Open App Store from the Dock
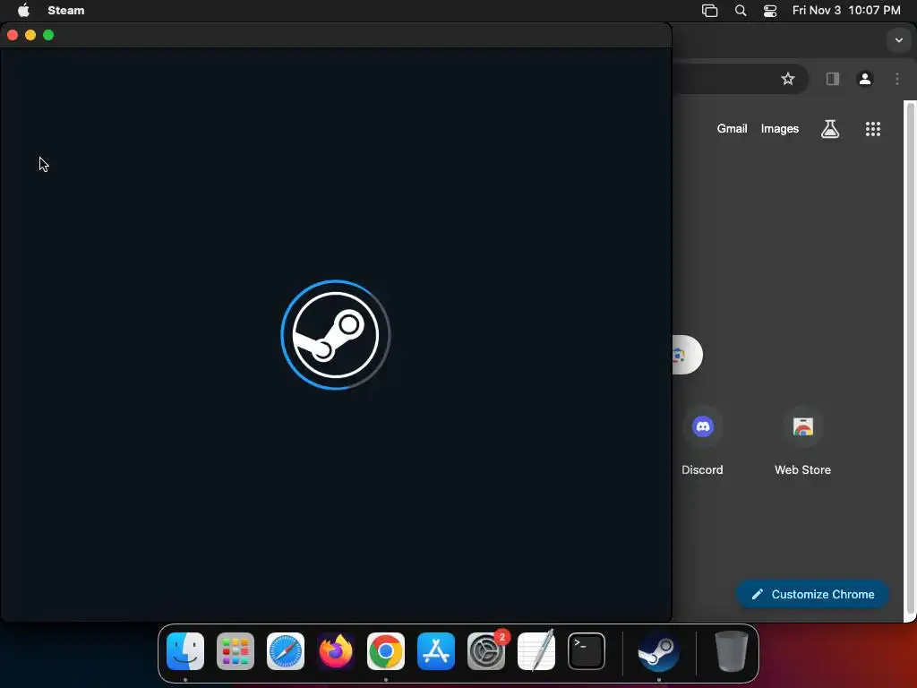The image size is (917, 688). 436,651
